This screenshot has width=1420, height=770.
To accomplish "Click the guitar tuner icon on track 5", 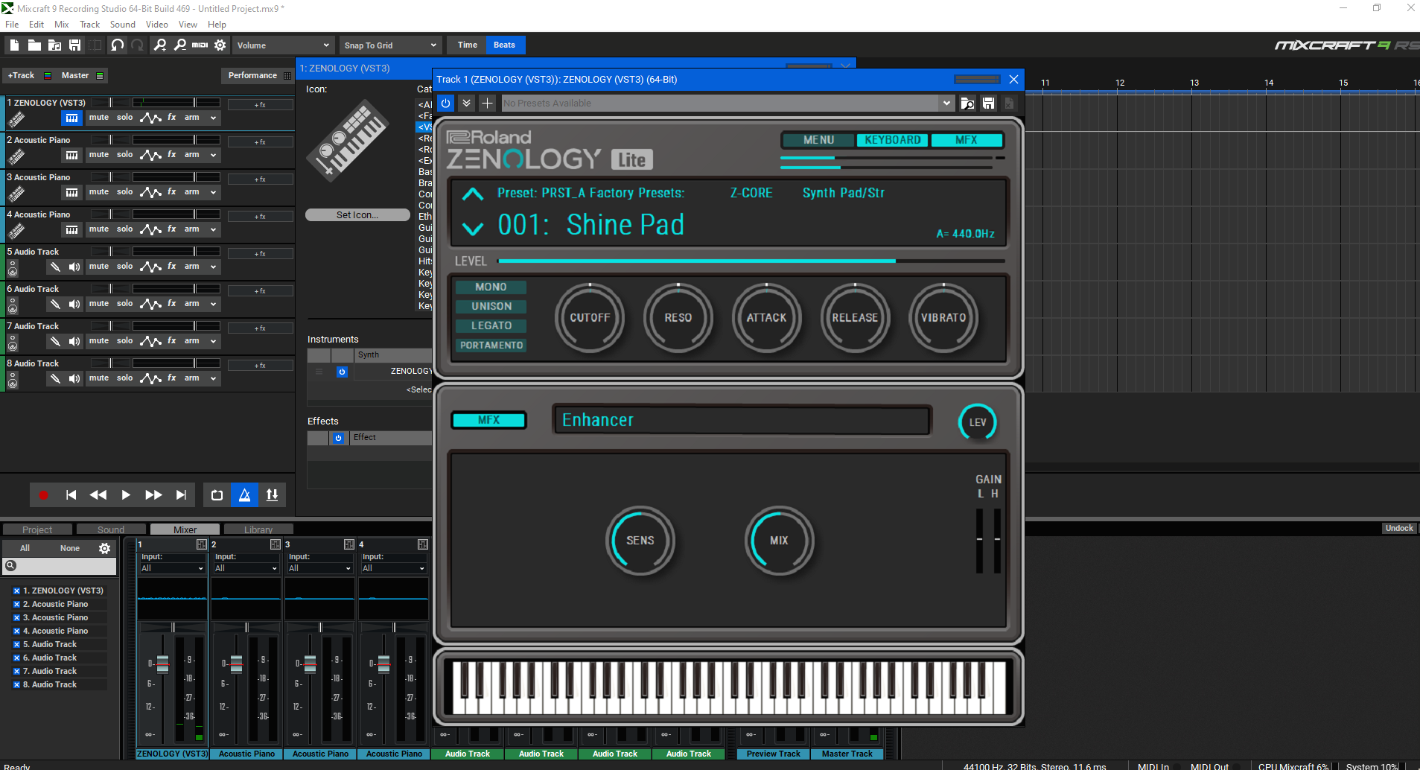I will click(54, 267).
